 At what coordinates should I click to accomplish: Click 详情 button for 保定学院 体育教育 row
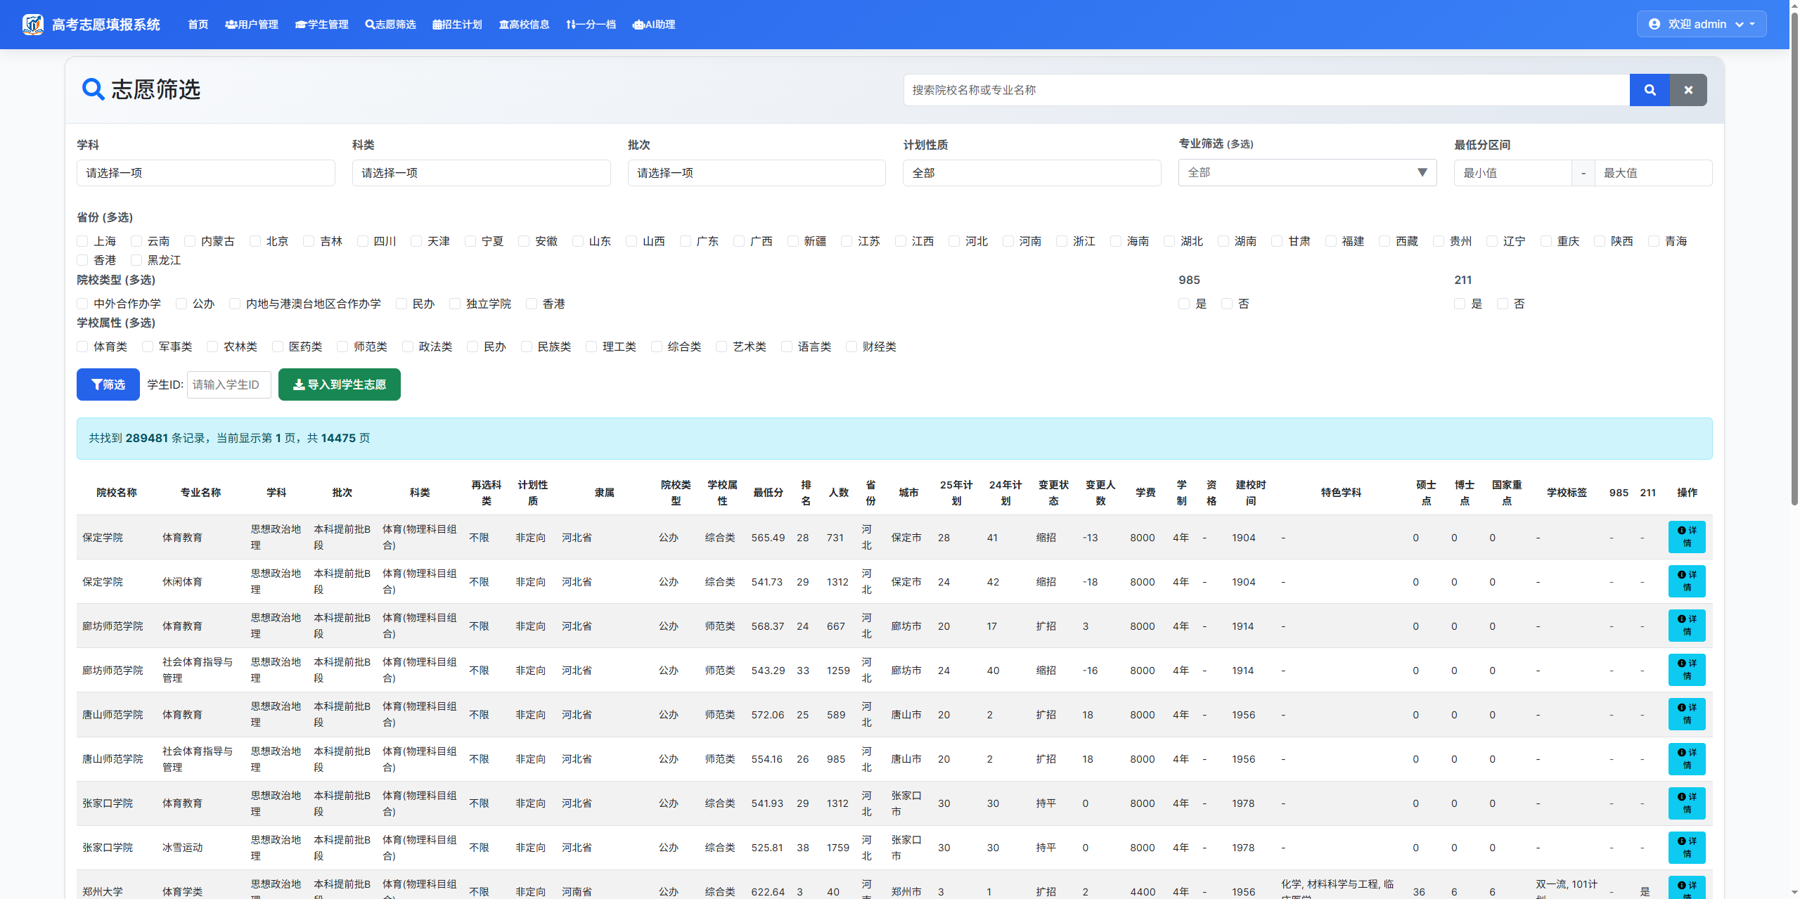coord(1686,537)
